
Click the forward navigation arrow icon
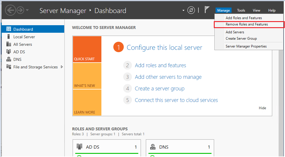point(20,10)
